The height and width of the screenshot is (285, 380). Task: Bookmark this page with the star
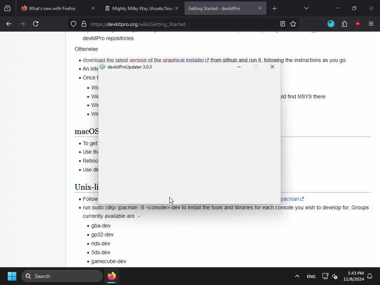pos(293,24)
